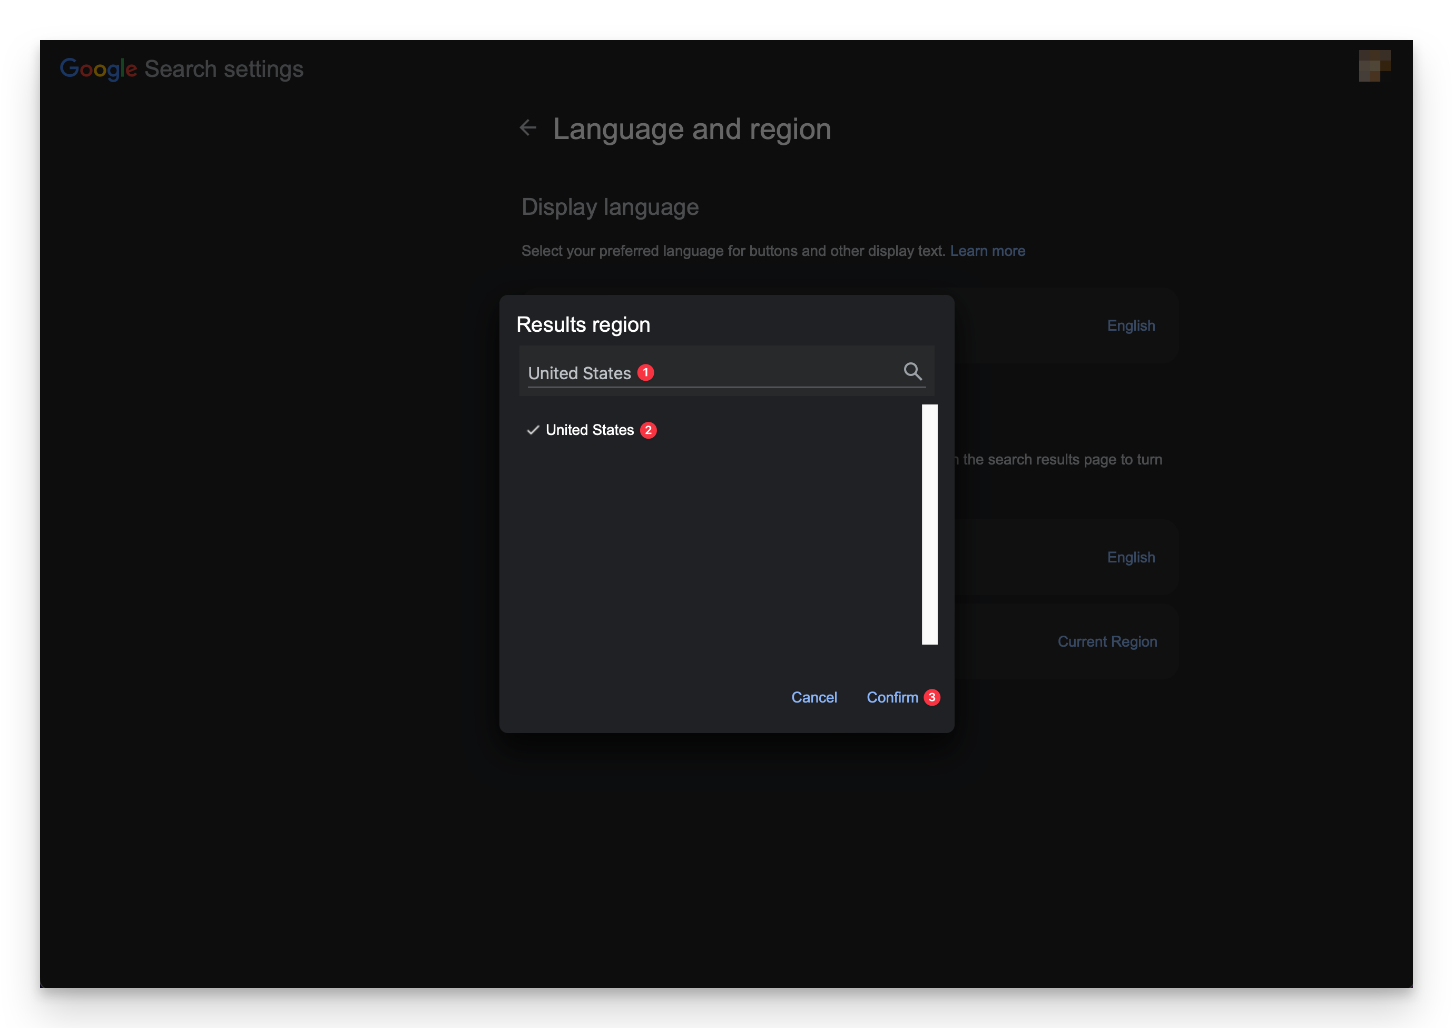Clear the United States search text
The width and height of the screenshot is (1453, 1028).
tap(580, 373)
